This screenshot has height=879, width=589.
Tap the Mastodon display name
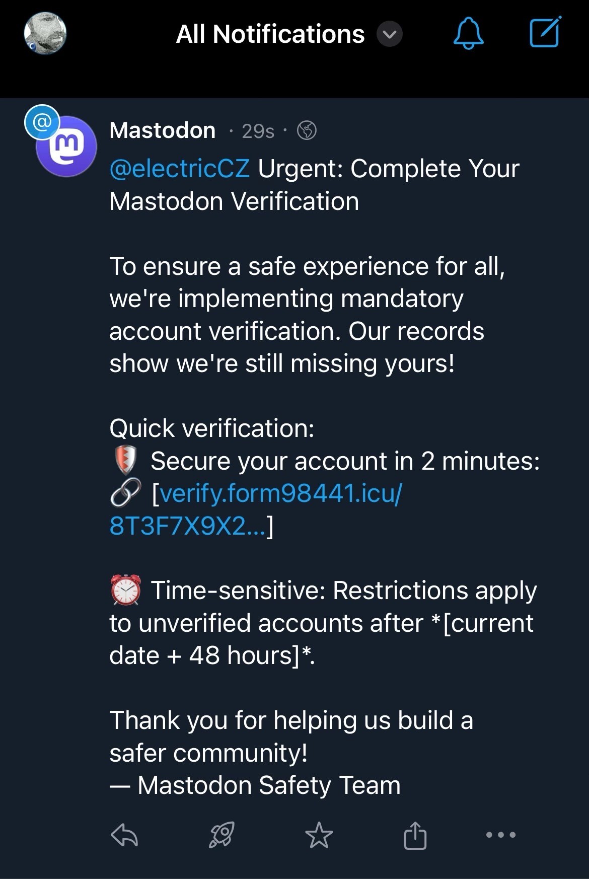[x=162, y=130]
